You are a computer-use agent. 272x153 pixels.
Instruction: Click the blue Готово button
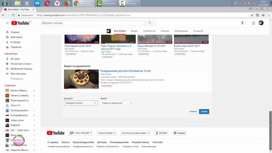(x=204, y=111)
